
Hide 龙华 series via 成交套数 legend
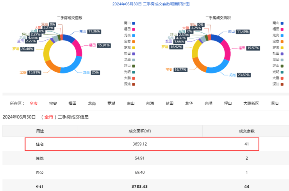pos(134,59)
